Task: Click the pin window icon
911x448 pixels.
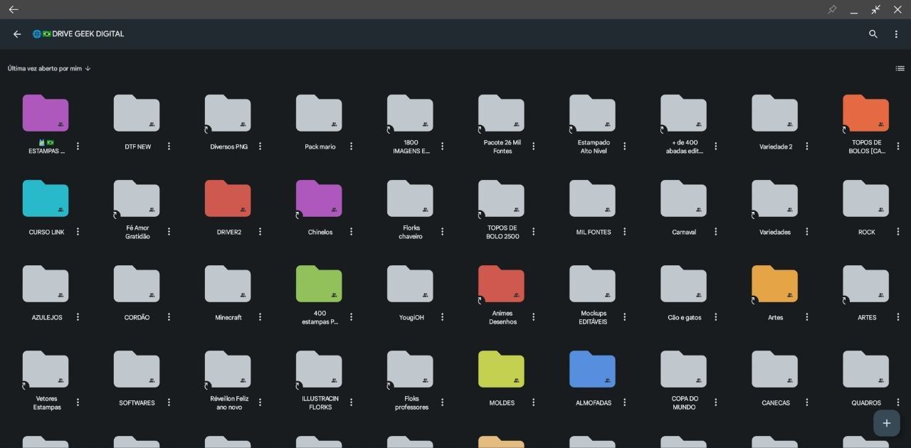Action: (x=832, y=9)
